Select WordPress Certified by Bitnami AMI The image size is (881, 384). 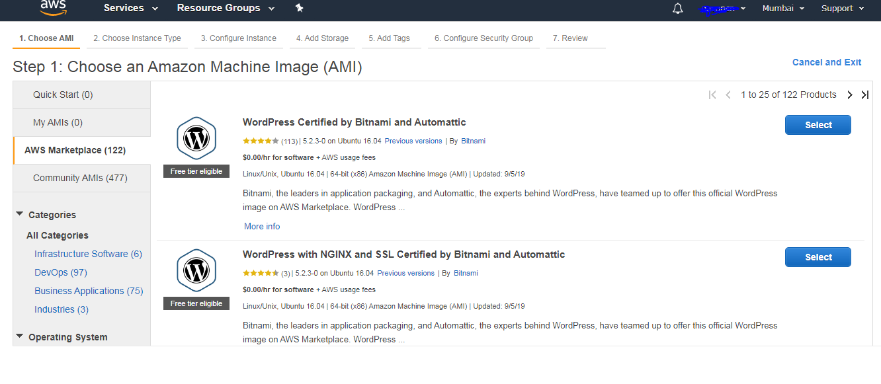(818, 125)
